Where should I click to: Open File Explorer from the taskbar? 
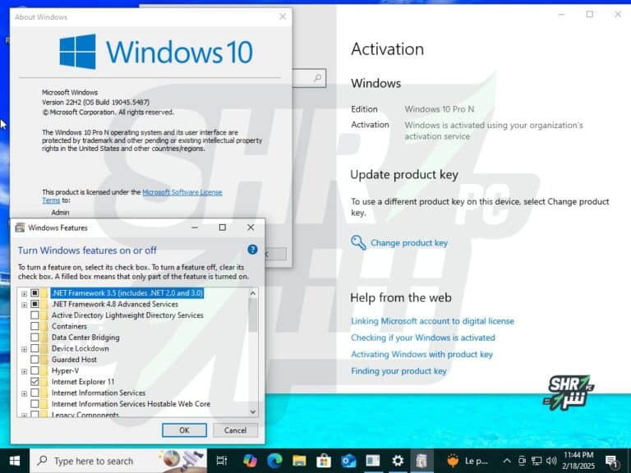point(300,461)
